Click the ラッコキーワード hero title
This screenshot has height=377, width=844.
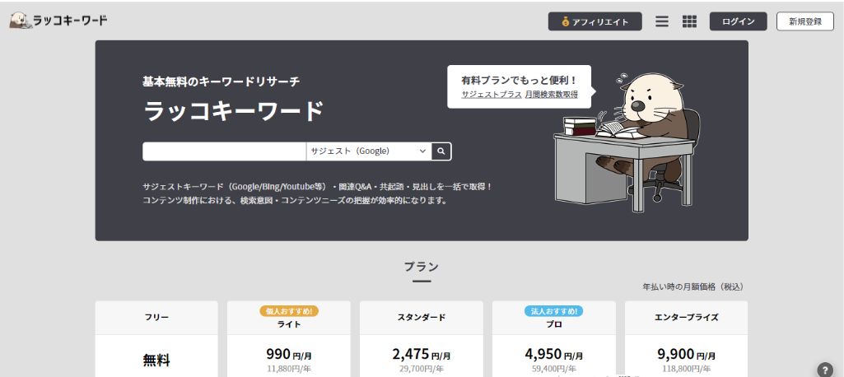233,112
